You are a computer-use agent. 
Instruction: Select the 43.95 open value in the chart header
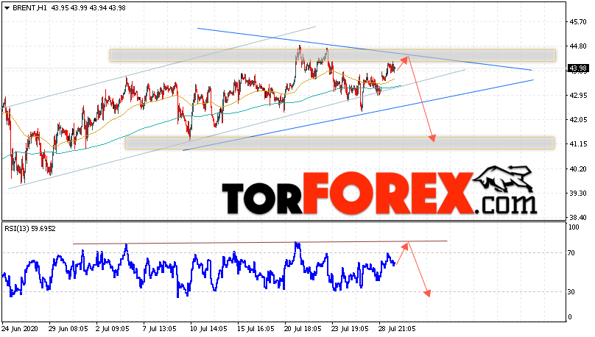pyautogui.click(x=59, y=8)
